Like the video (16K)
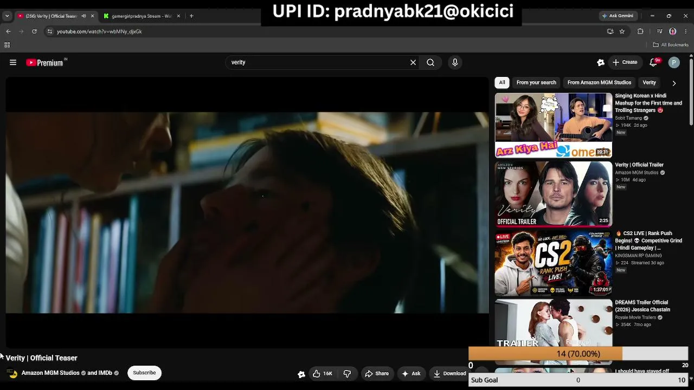This screenshot has width=694, height=390. pos(322,374)
